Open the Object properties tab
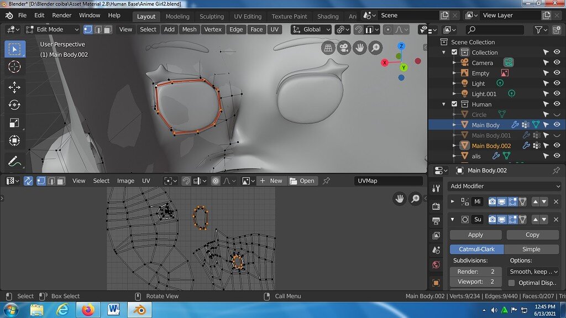Viewport: 566px width, 318px height. (x=436, y=283)
